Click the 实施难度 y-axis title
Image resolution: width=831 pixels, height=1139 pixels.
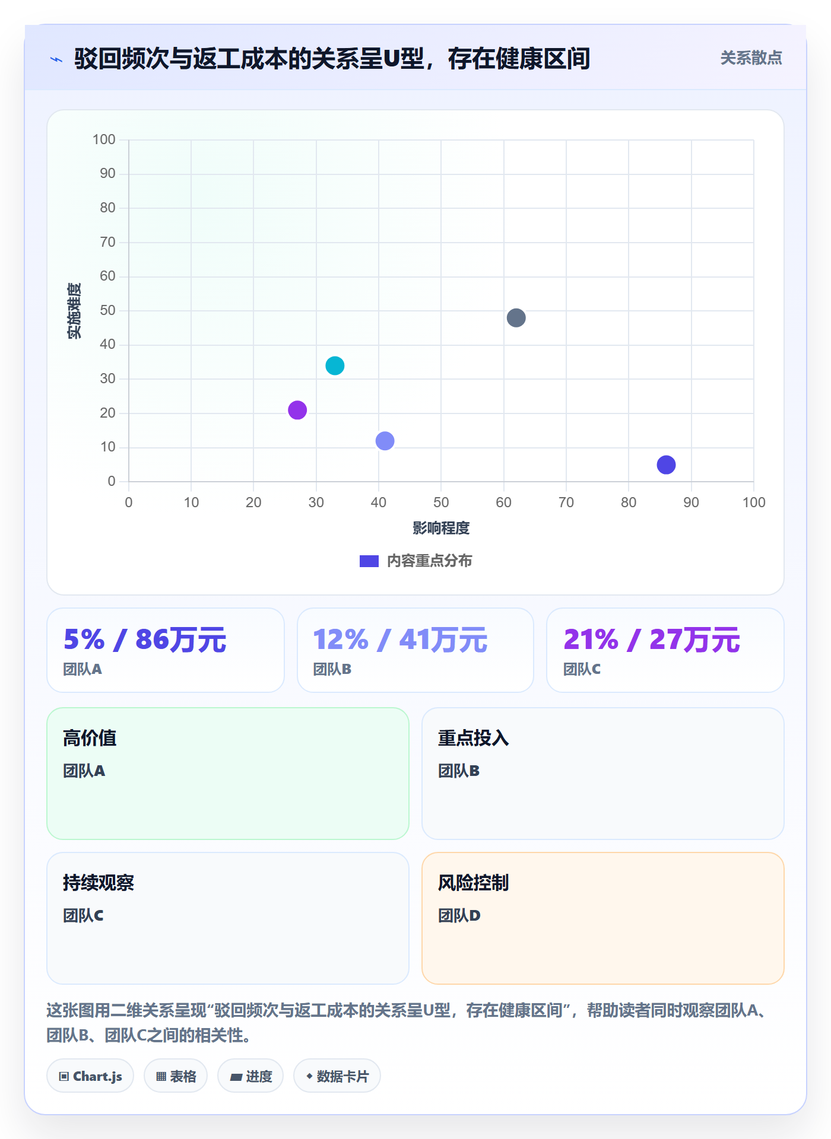point(74,311)
